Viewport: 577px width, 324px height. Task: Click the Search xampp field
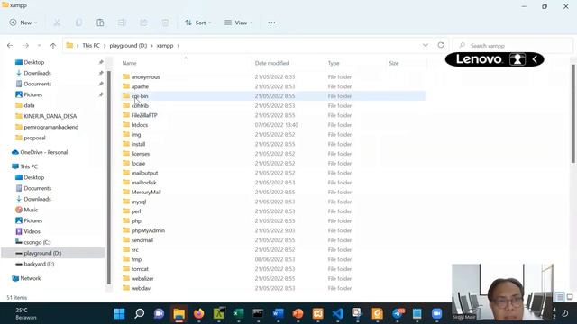512,46
